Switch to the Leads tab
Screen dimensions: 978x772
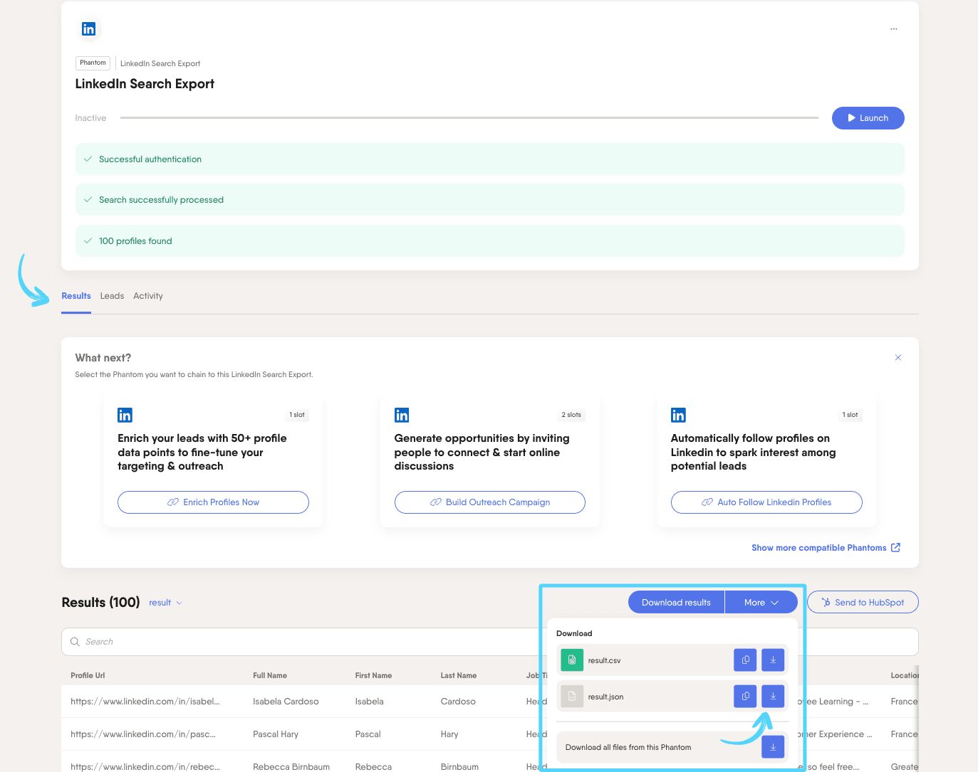tap(112, 296)
